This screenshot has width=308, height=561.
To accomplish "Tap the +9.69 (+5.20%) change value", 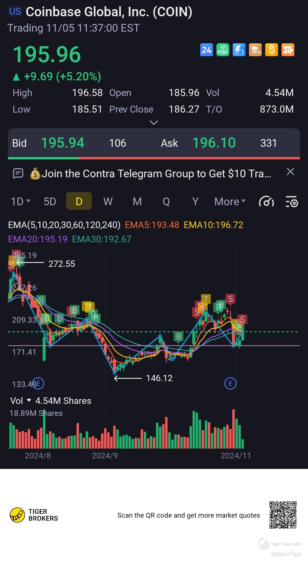I will pyautogui.click(x=62, y=76).
